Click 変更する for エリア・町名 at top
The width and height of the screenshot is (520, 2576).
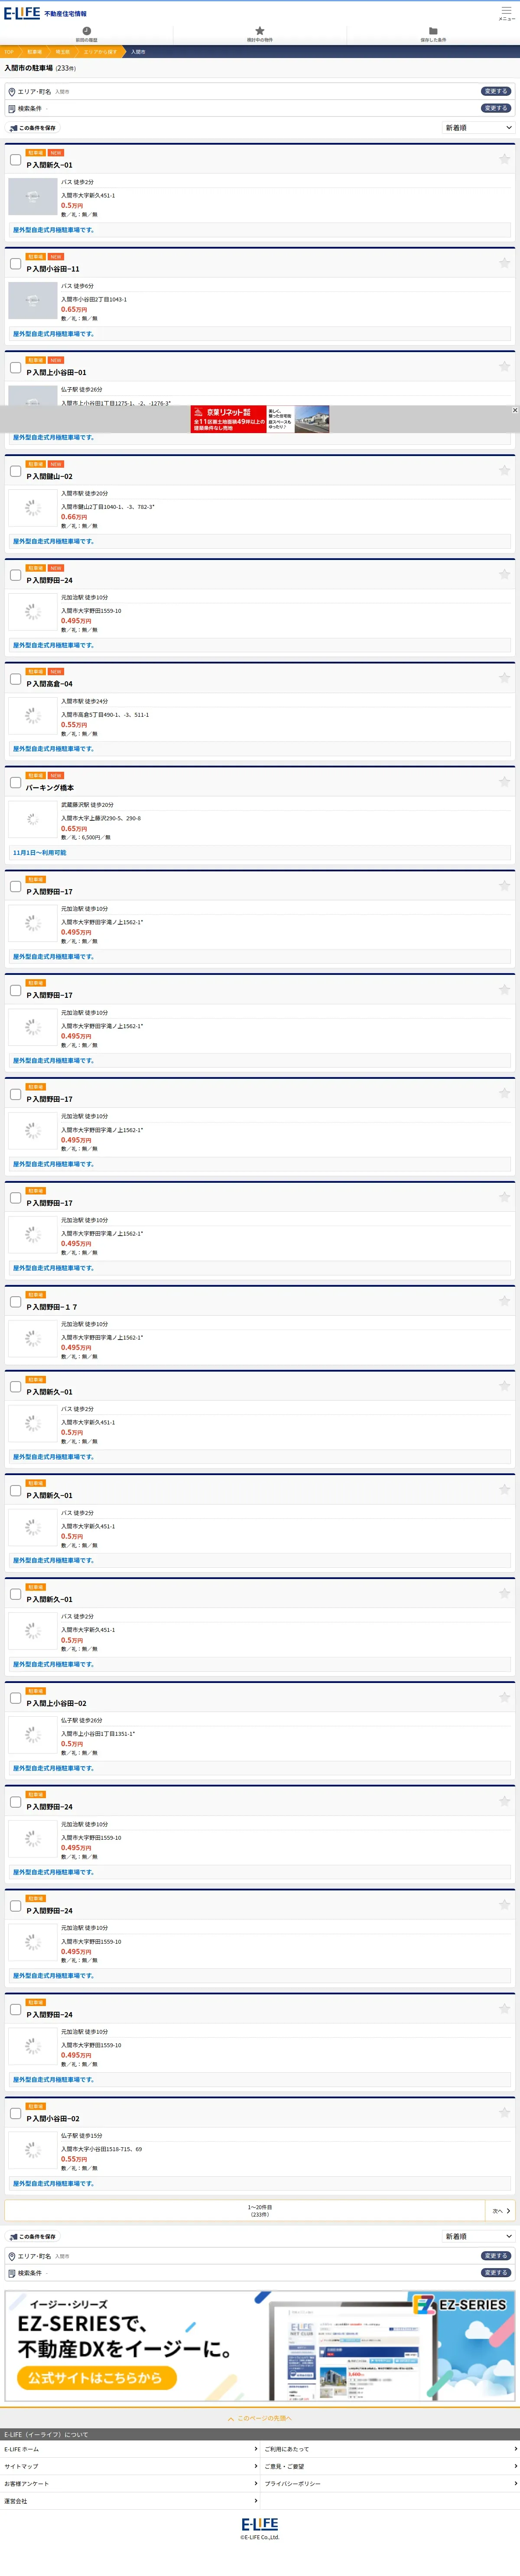(x=495, y=91)
